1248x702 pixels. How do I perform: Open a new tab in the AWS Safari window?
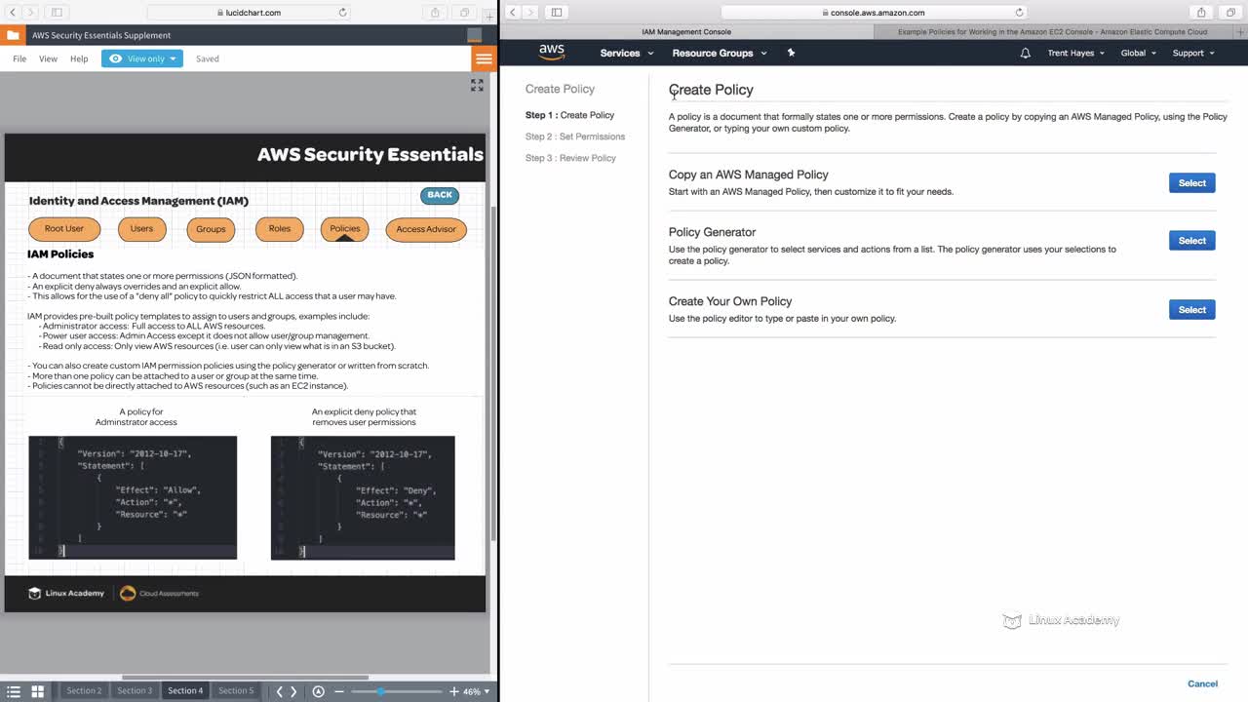[1240, 32]
